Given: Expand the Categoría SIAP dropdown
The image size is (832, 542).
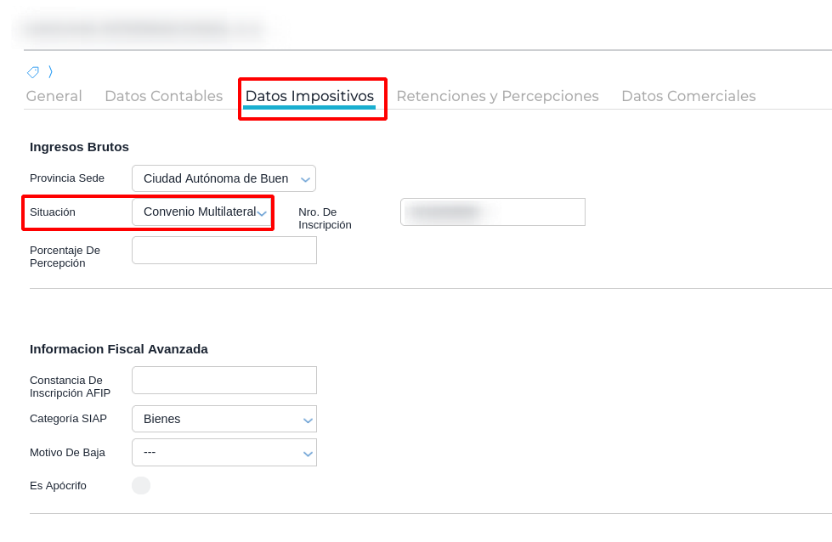Looking at the screenshot, I should tap(224, 419).
